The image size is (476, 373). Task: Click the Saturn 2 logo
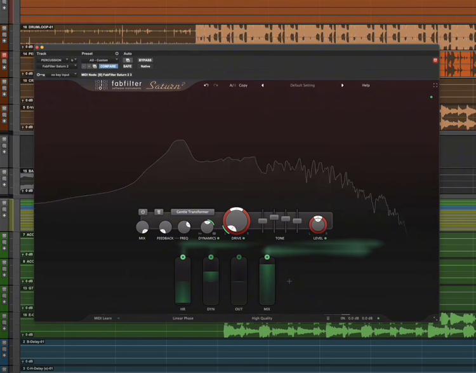click(x=166, y=85)
